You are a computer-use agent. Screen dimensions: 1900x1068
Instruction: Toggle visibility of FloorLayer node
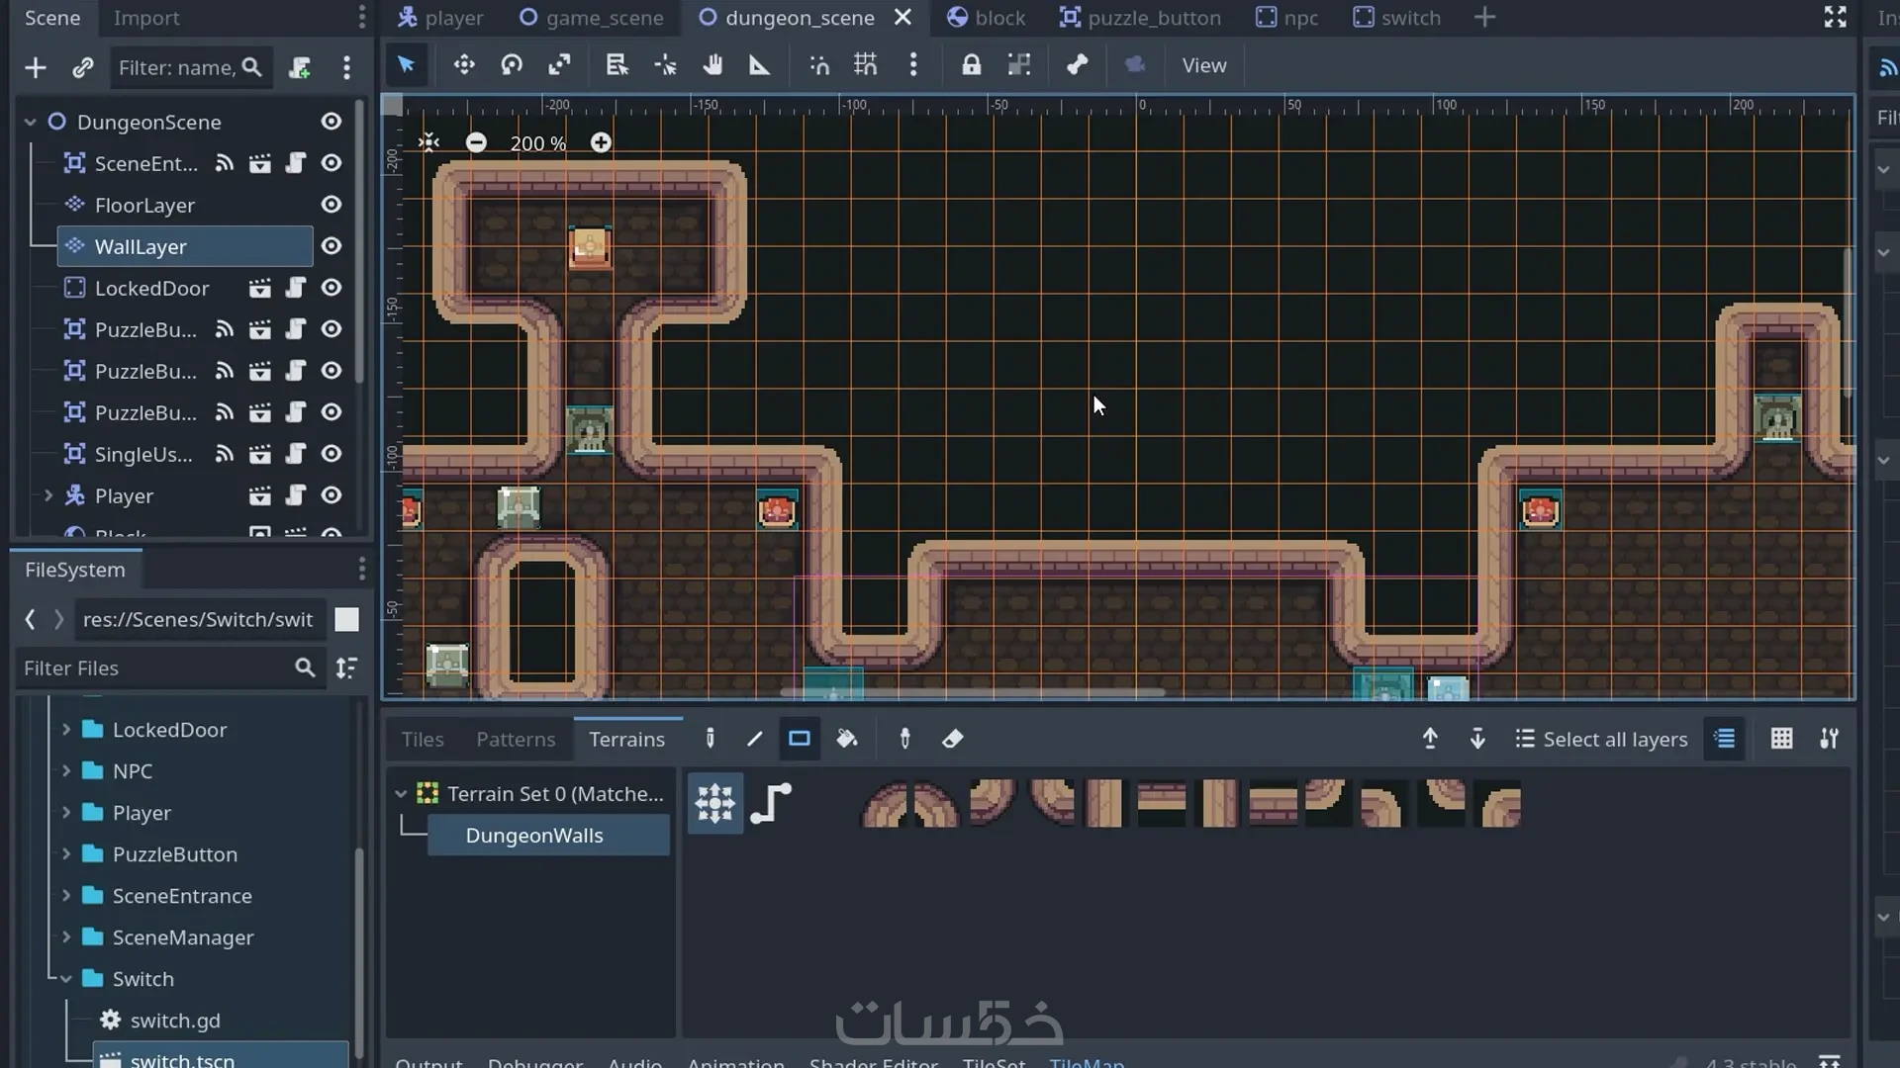[332, 205]
